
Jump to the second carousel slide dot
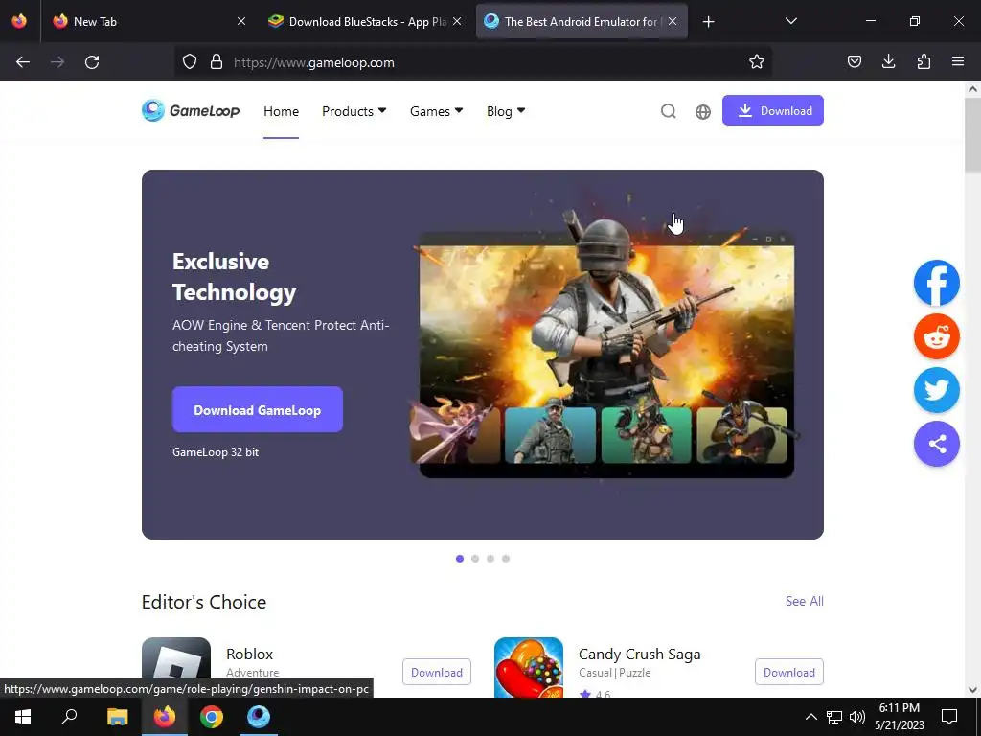[x=475, y=559]
